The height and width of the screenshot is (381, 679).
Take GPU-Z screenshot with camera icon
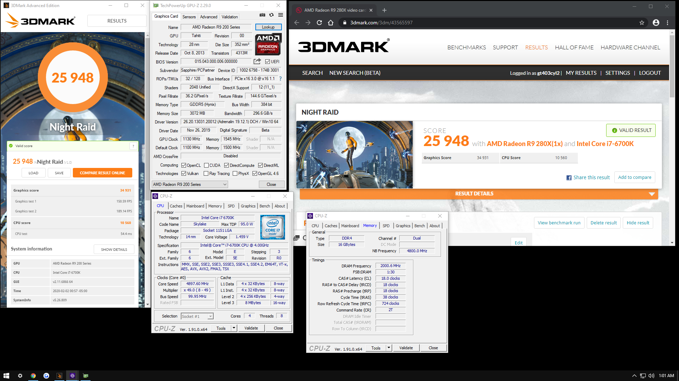click(262, 15)
